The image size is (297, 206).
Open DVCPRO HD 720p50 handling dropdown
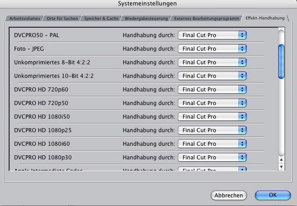coord(212,103)
